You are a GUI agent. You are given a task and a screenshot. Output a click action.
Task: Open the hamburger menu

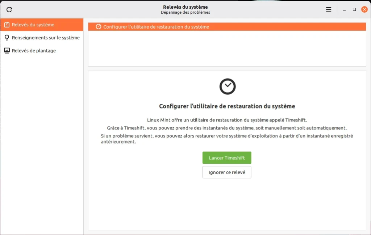(x=329, y=9)
